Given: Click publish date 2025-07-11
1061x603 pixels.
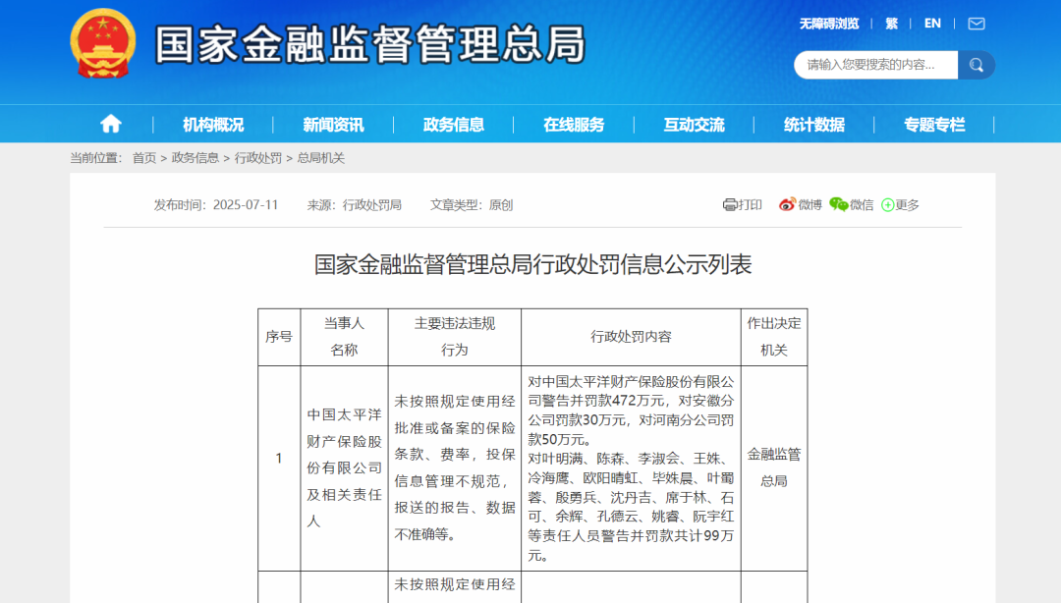Looking at the screenshot, I should coord(246,205).
